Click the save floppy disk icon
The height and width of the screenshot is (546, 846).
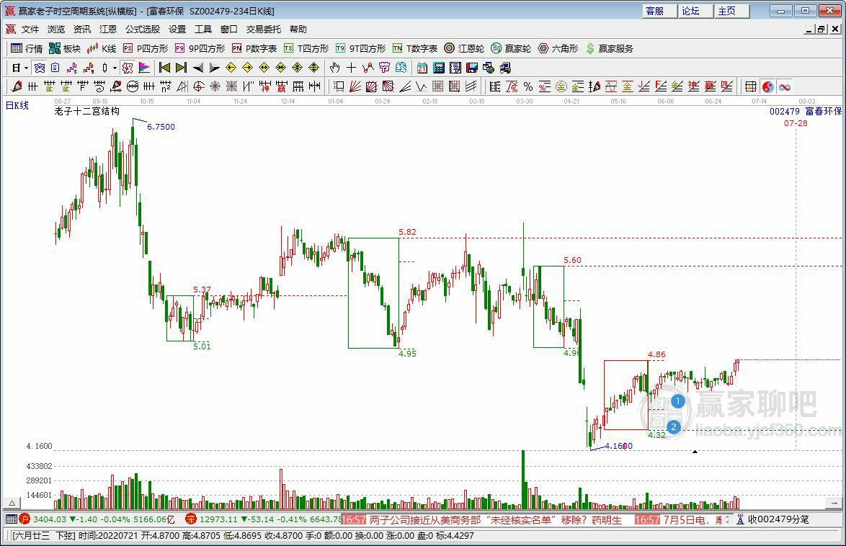(472, 68)
